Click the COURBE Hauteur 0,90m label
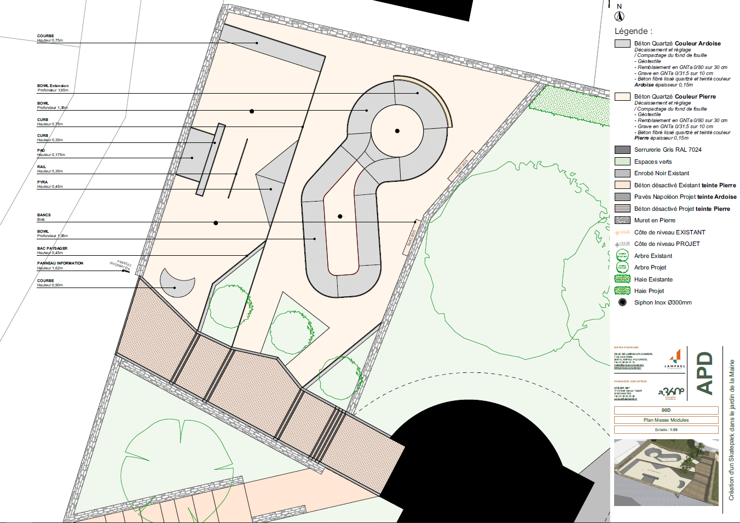740x523 pixels. pos(50,283)
